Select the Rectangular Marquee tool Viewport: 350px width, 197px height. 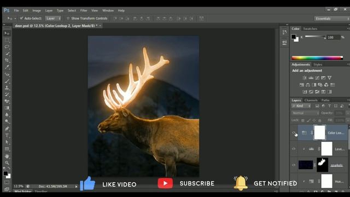click(7, 40)
